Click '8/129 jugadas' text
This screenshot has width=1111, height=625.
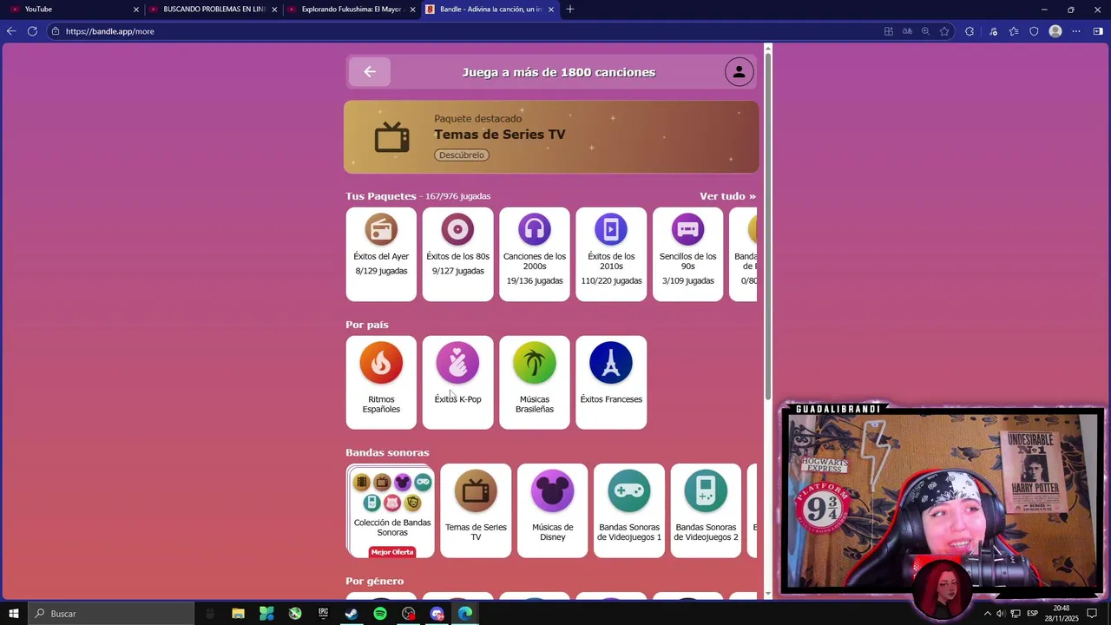pyautogui.click(x=381, y=271)
